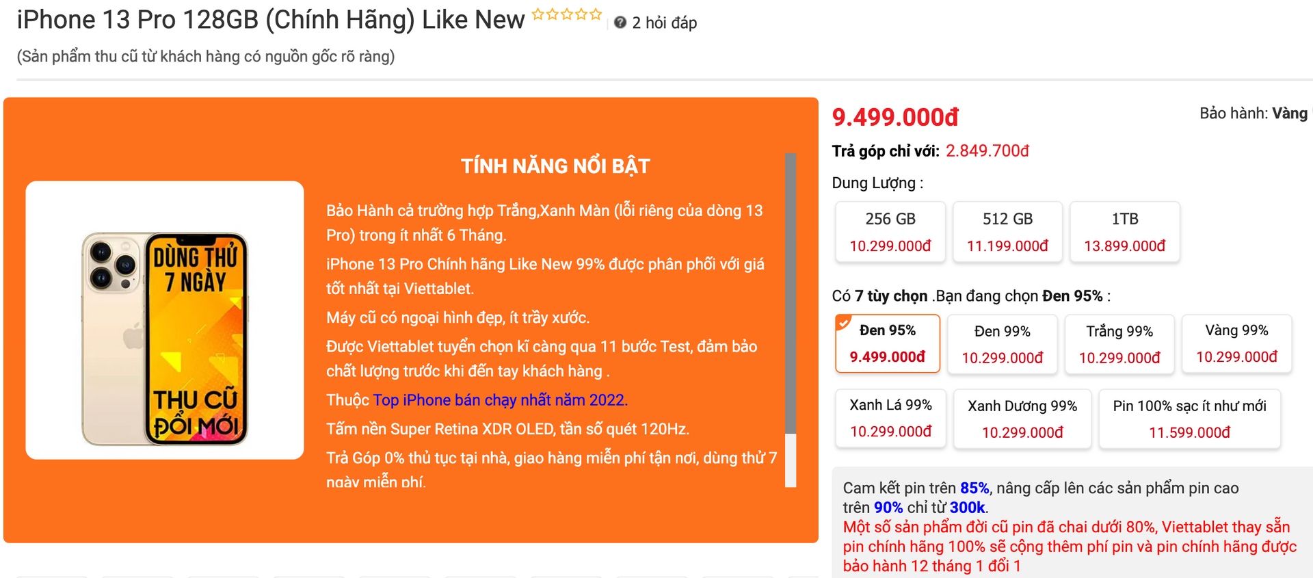Click the Bảo hành Vàng warranty label

(x=1253, y=114)
